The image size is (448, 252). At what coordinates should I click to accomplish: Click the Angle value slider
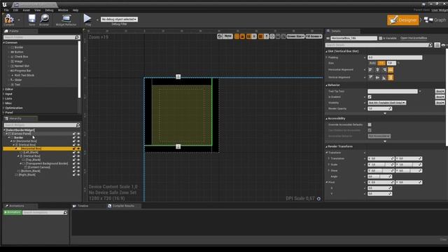(x=379, y=176)
